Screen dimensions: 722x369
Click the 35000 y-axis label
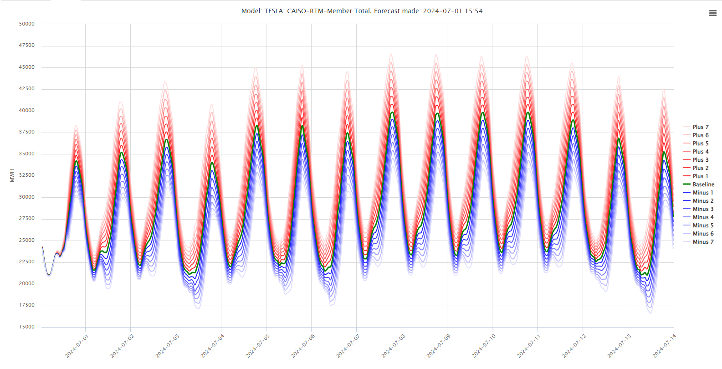[x=26, y=154]
